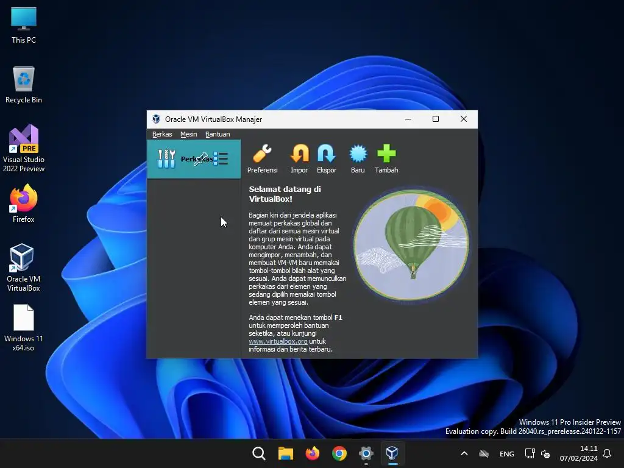The width and height of the screenshot is (624, 468).
Task: Expand hidden system tray icons chevron
Action: point(464,453)
